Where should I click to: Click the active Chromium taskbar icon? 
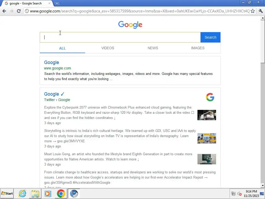74,194
